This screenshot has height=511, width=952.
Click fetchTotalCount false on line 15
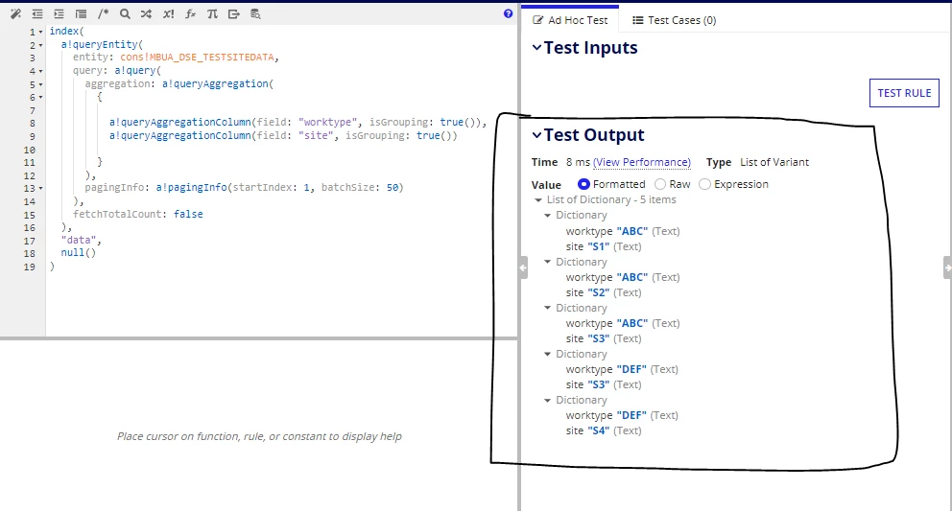coord(138,214)
